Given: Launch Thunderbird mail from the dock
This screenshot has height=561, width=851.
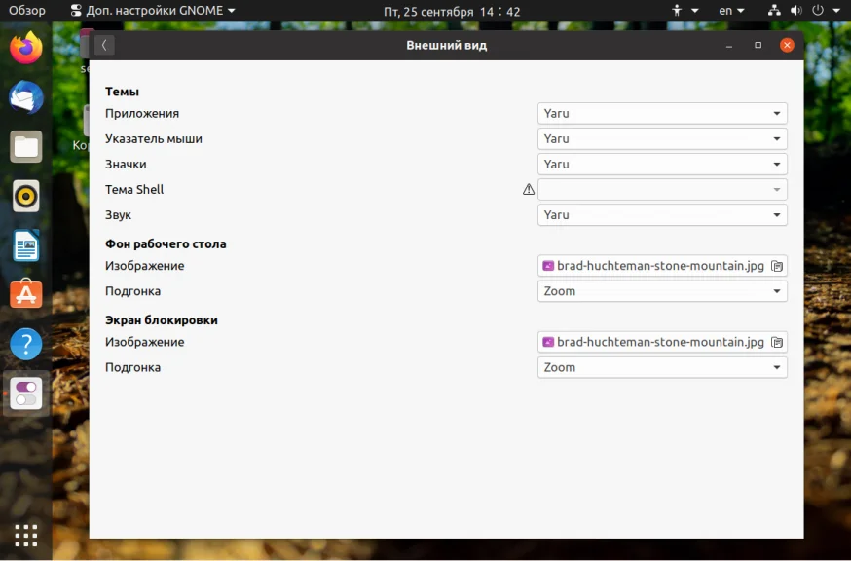Looking at the screenshot, I should coord(25,97).
